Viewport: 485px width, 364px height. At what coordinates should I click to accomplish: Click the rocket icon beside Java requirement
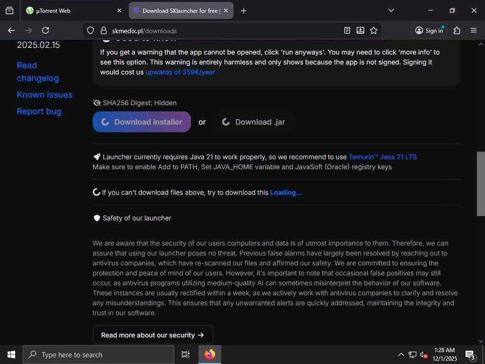click(97, 157)
